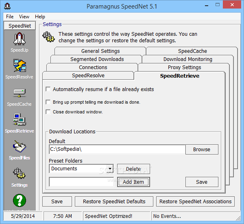Image resolution: width=244 pixels, height=224 pixels.
Task: Click the empty new preset folder field
Action: click(x=81, y=182)
